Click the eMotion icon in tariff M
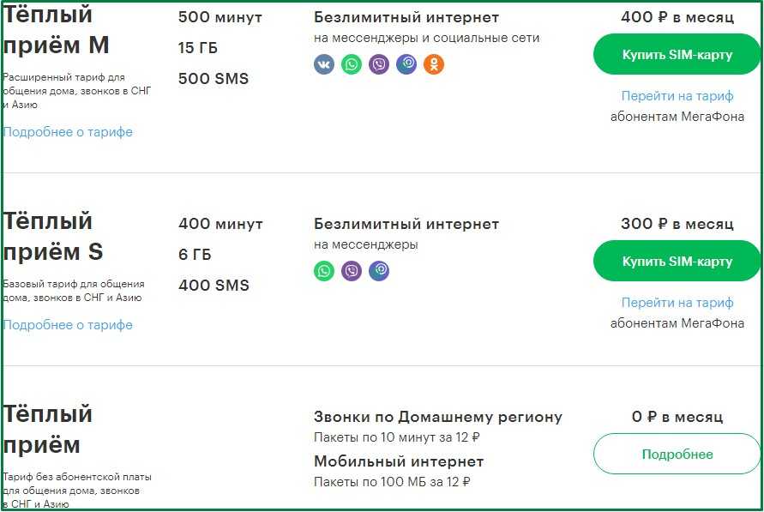This screenshot has width=764, height=512. (x=406, y=64)
